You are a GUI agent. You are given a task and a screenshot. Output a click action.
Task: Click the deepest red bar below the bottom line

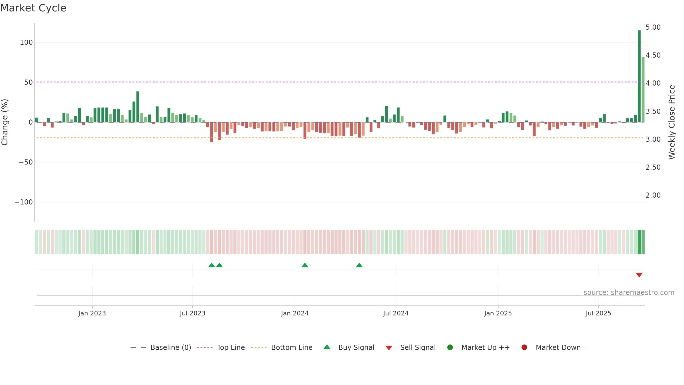click(x=211, y=132)
